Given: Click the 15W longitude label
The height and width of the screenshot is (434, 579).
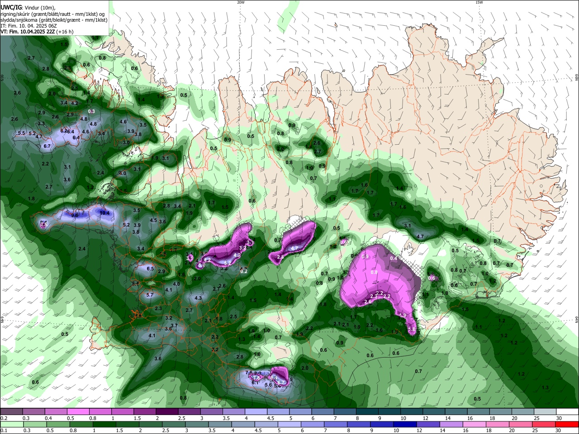Looking at the screenshot, I should pos(479,2).
